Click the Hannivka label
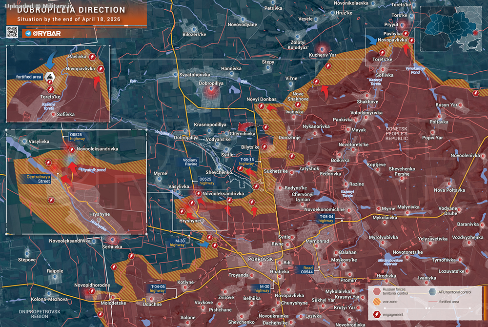488x327 pixels. pos(231,69)
